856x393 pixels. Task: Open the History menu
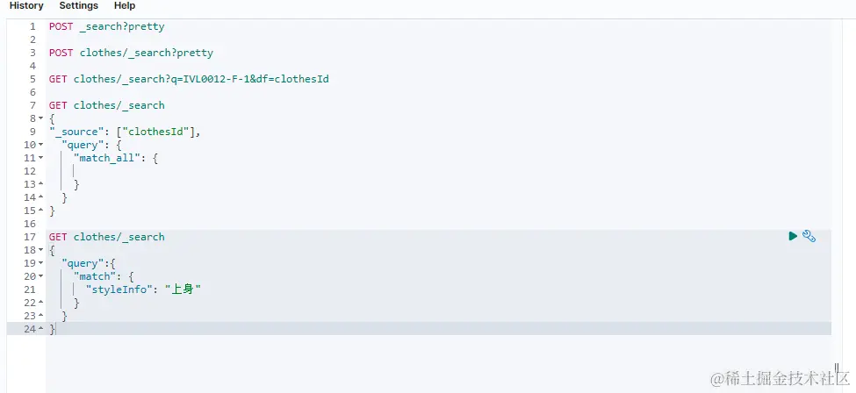pos(26,6)
